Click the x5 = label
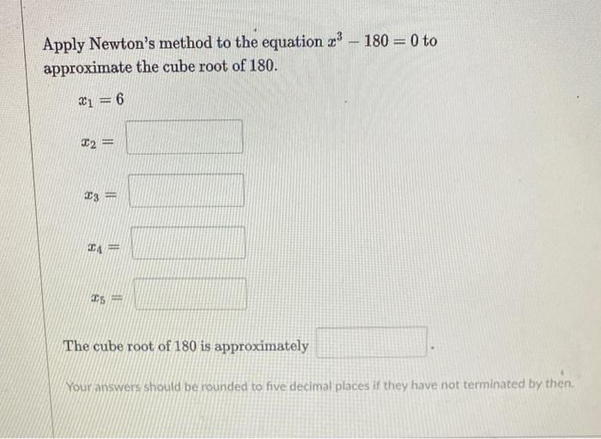This screenshot has height=439, width=601. (x=106, y=297)
